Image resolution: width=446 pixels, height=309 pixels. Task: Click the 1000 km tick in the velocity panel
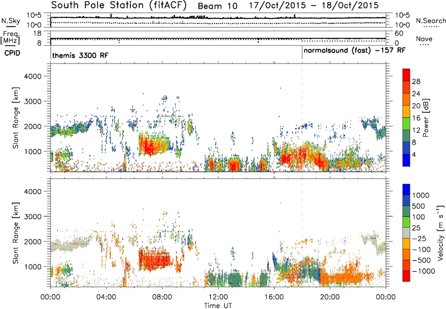[x=32, y=267]
